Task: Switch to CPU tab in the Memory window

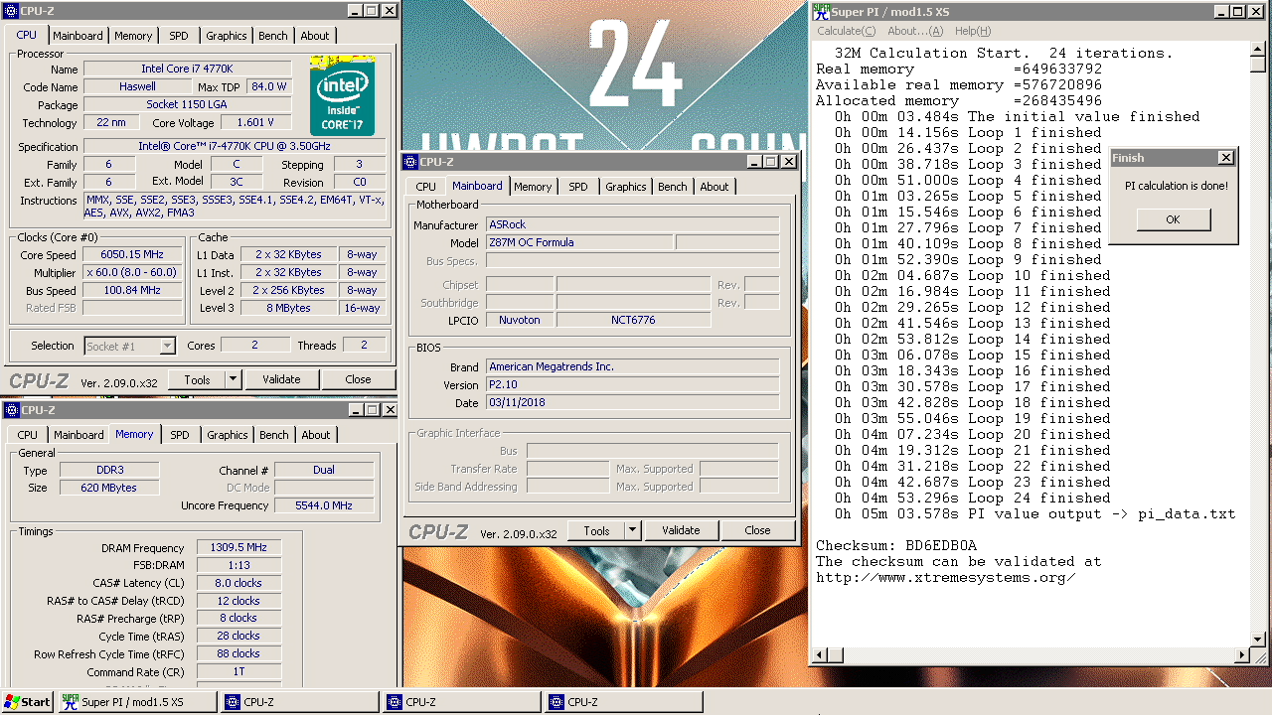Action: pos(27,435)
